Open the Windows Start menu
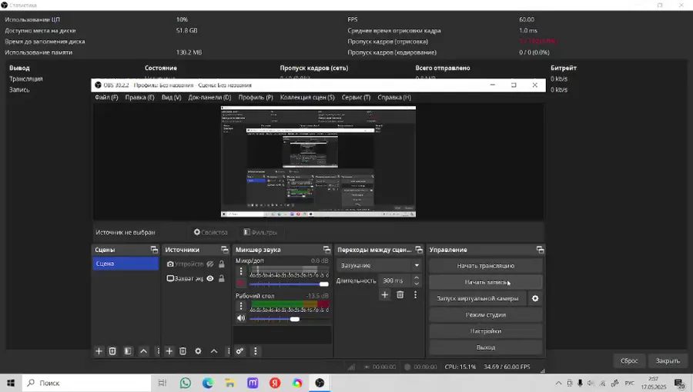This screenshot has width=693, height=392. [11, 383]
